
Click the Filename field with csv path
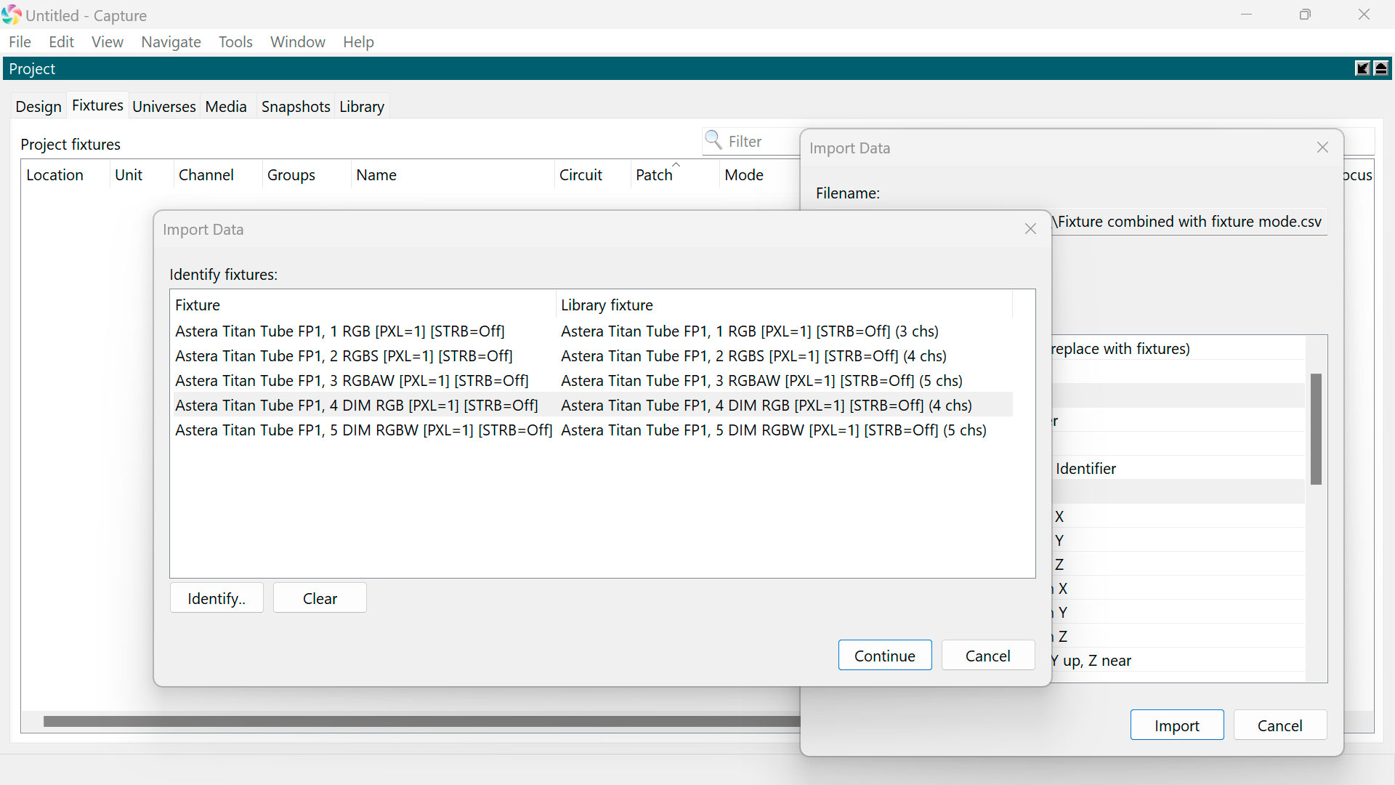pos(1189,222)
